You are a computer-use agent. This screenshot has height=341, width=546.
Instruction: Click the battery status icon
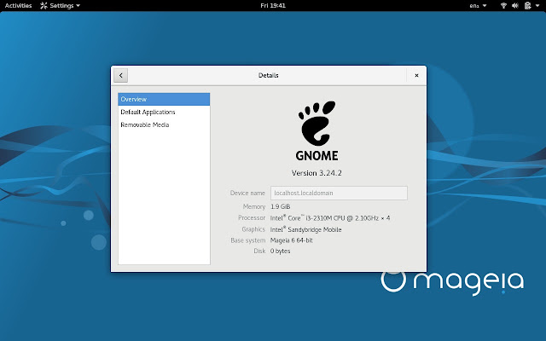527,6
